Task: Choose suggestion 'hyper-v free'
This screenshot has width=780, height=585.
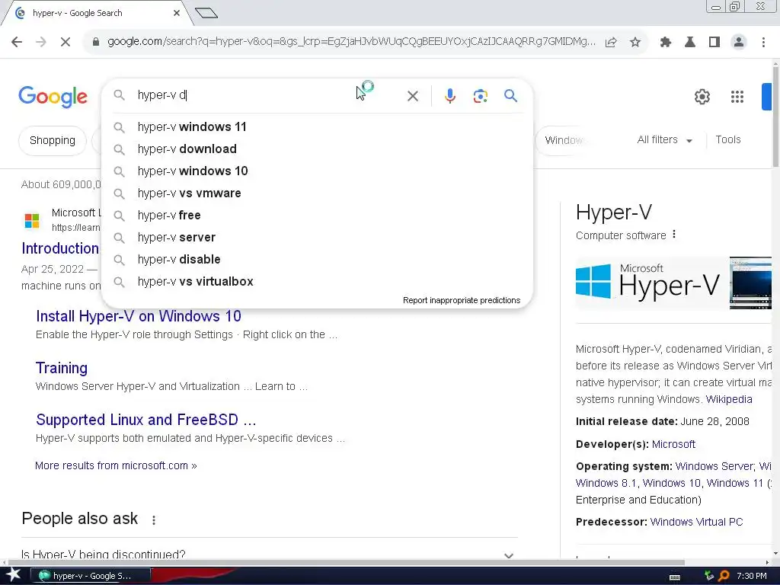Action: point(317,216)
